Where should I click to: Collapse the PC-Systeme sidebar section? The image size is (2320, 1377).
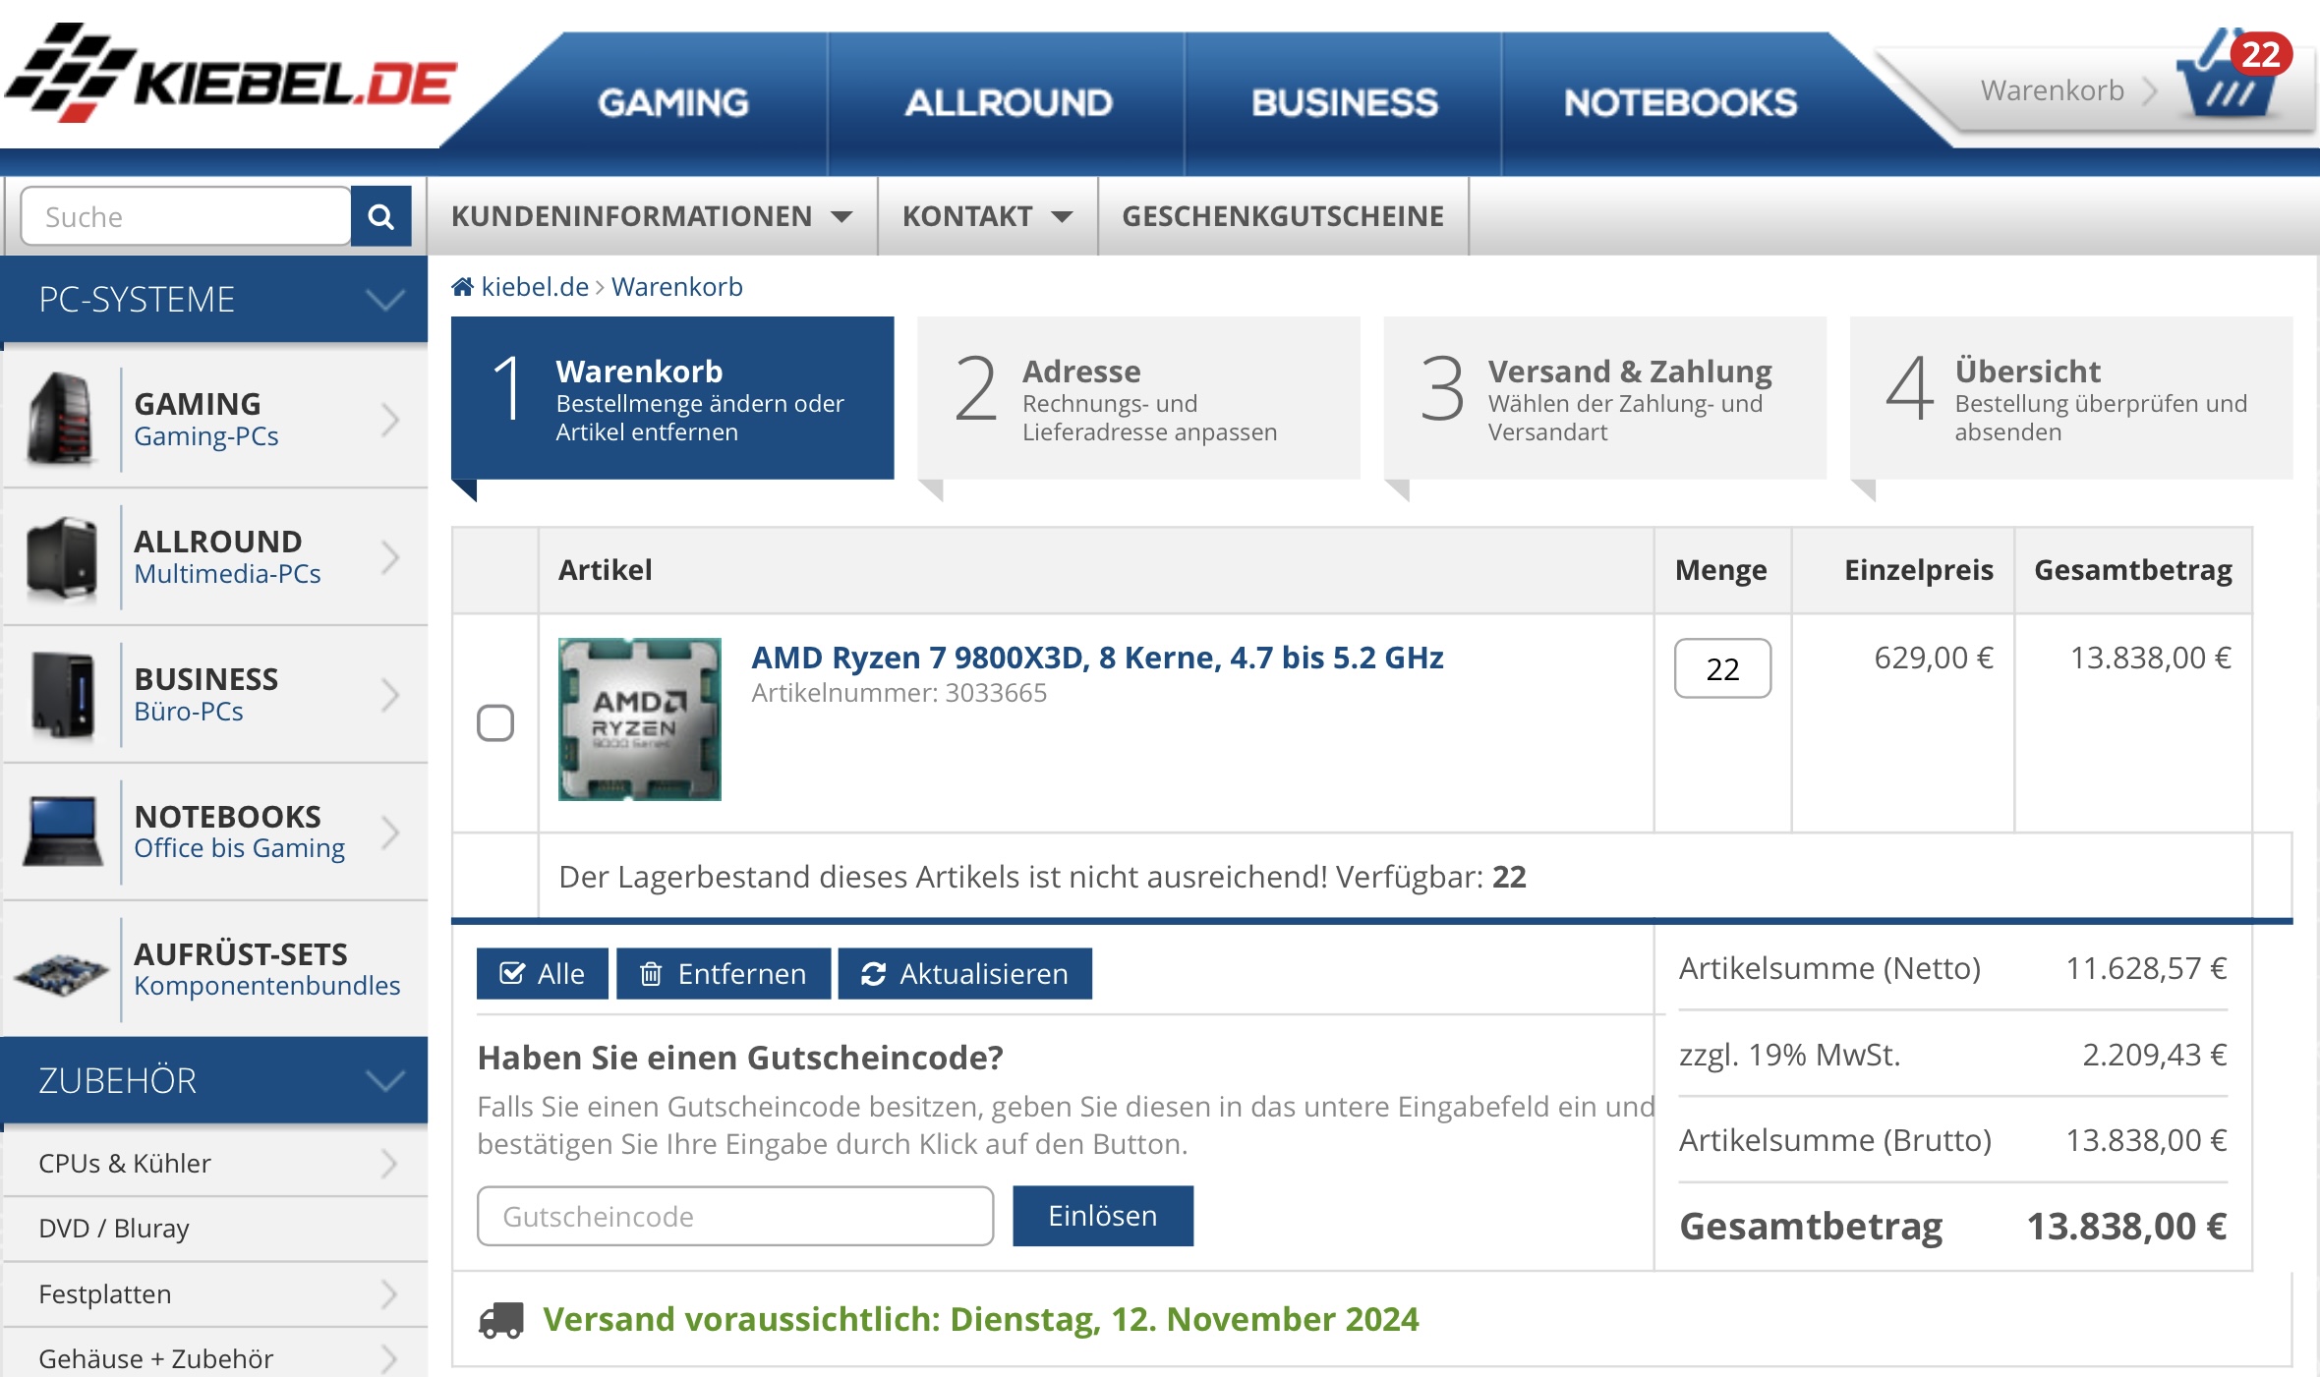384,299
